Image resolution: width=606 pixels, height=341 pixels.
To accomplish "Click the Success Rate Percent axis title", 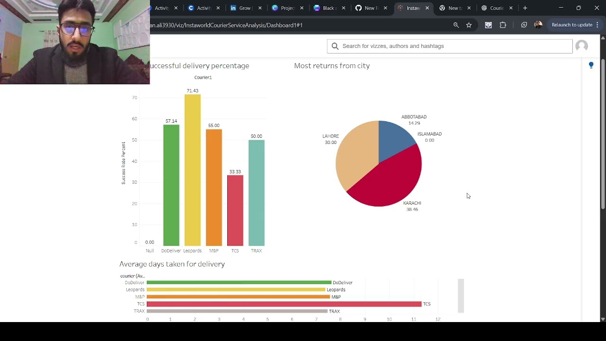I will [124, 163].
